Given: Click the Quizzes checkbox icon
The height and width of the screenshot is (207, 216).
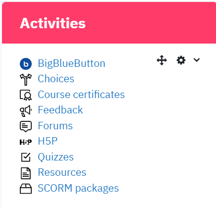Looking at the screenshot, I should (26, 157).
